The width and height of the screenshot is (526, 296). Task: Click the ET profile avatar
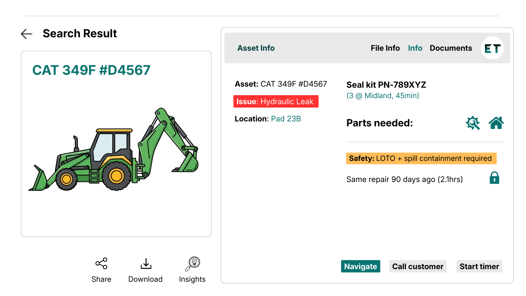pos(492,48)
